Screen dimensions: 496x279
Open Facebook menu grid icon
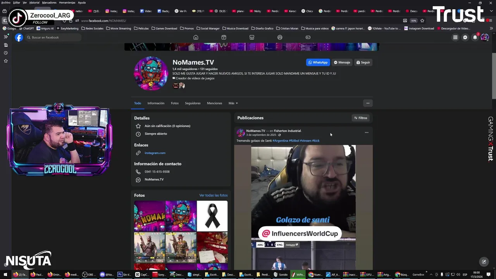point(455,37)
